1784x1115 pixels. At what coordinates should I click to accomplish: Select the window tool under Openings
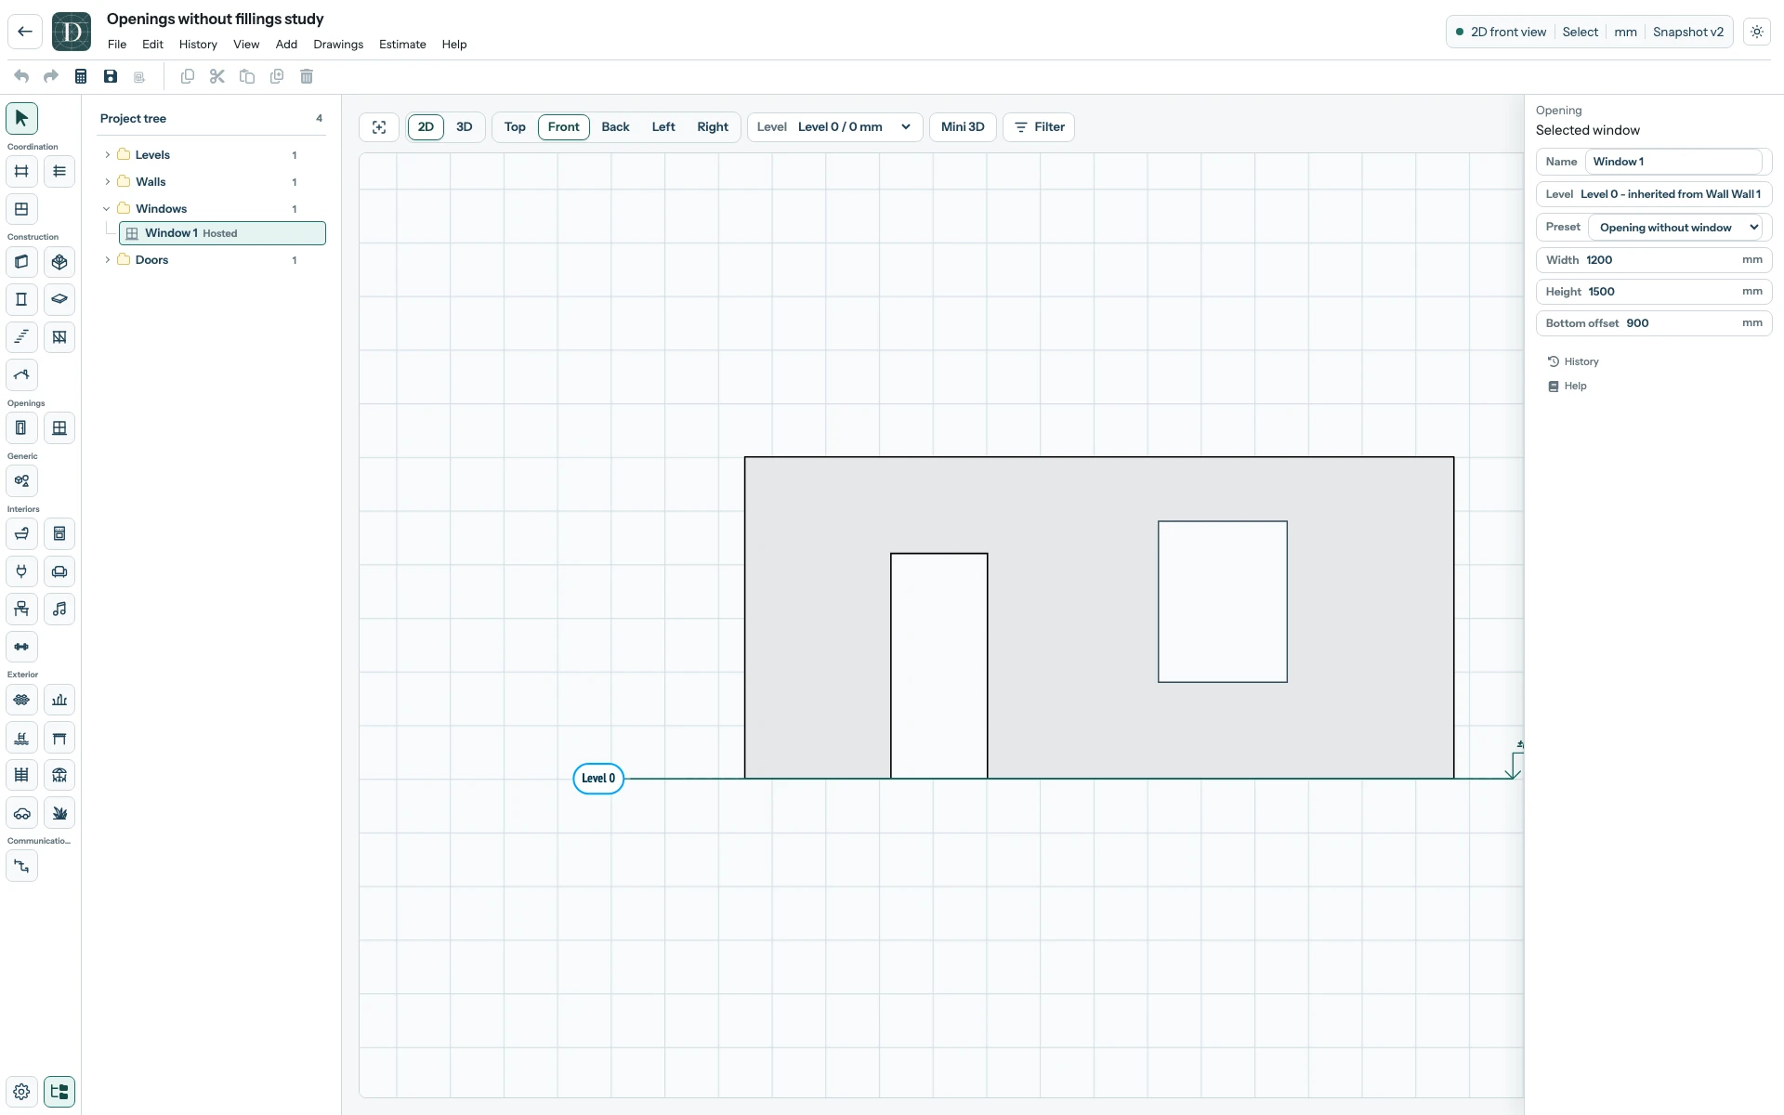click(x=59, y=428)
